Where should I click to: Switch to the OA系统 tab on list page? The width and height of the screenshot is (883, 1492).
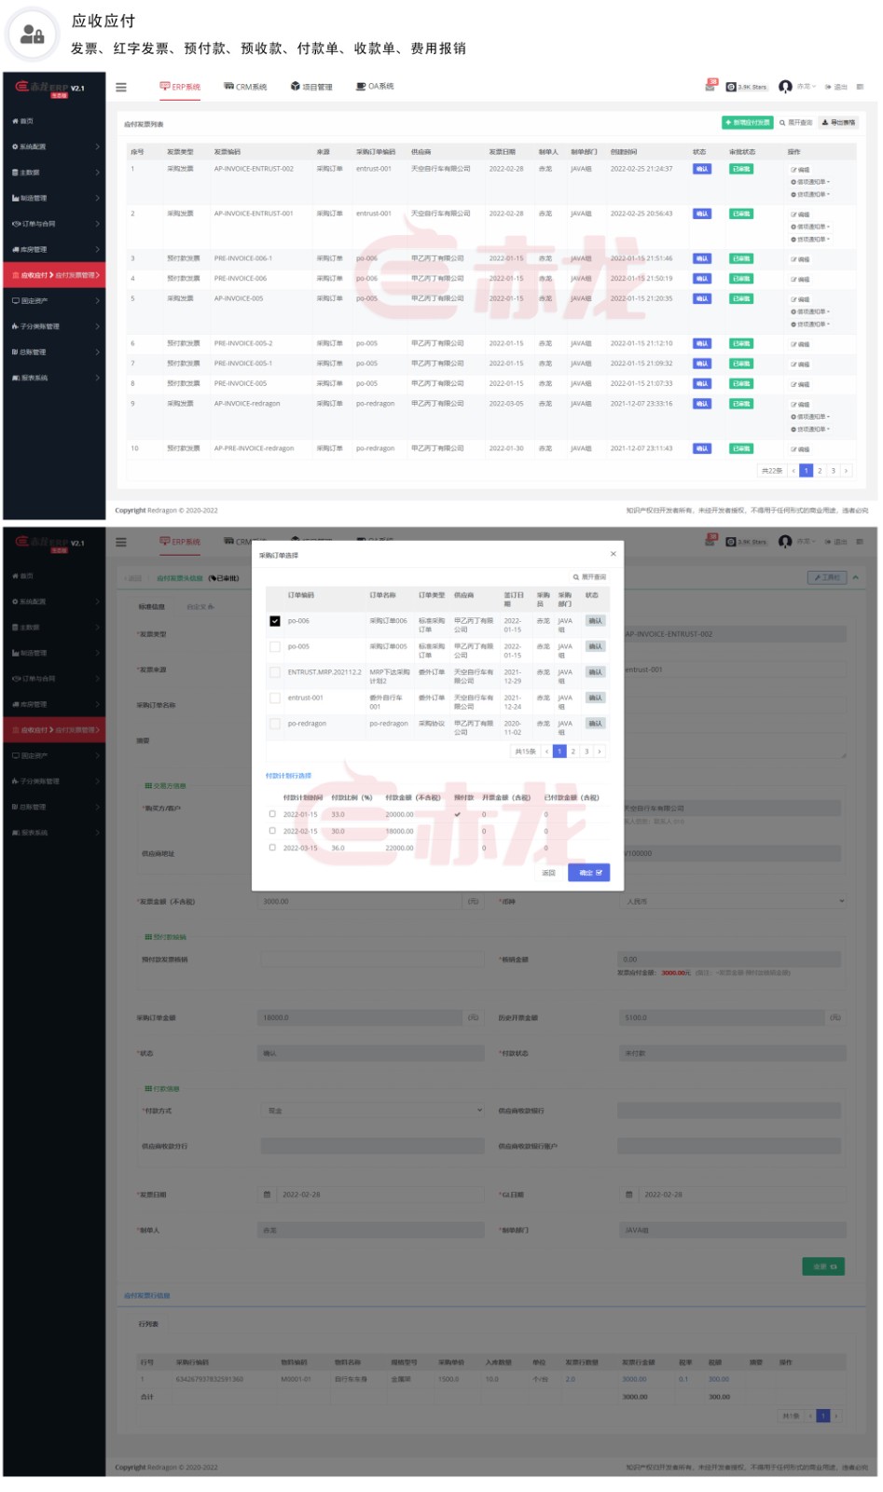[375, 87]
